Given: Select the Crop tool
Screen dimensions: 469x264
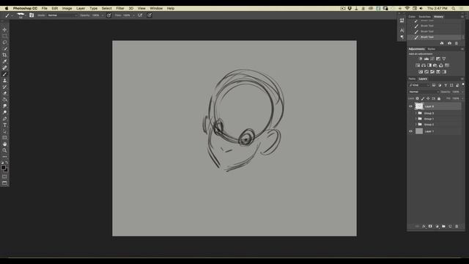Looking at the screenshot, I should [4, 55].
